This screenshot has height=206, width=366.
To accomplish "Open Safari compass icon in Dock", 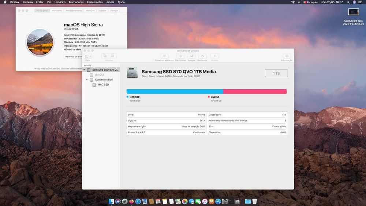I will [x=138, y=201].
